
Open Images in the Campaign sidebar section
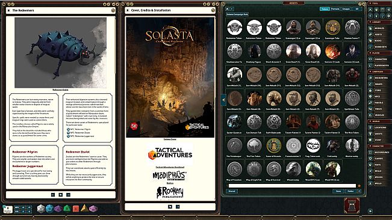click(x=379, y=84)
